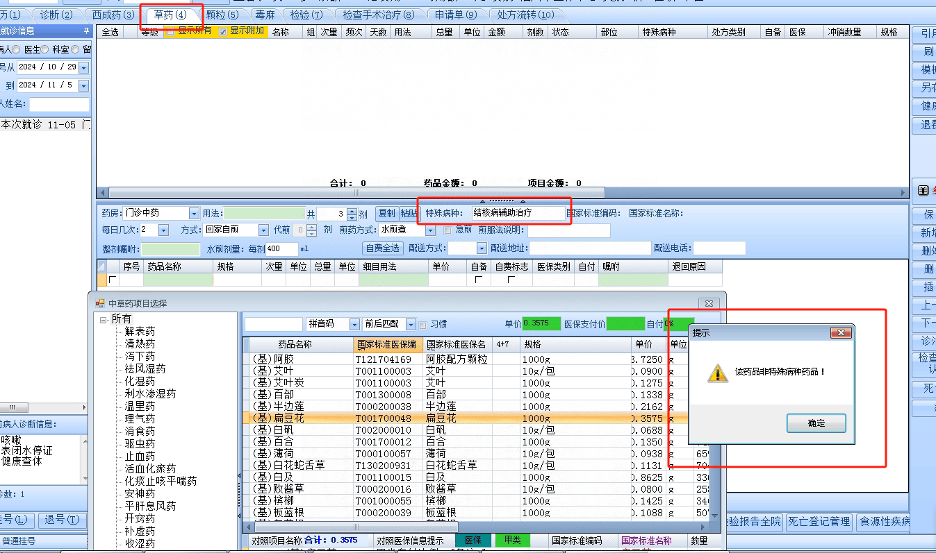Click the 自费全选 button
This screenshot has width=936, height=553.
point(383,248)
